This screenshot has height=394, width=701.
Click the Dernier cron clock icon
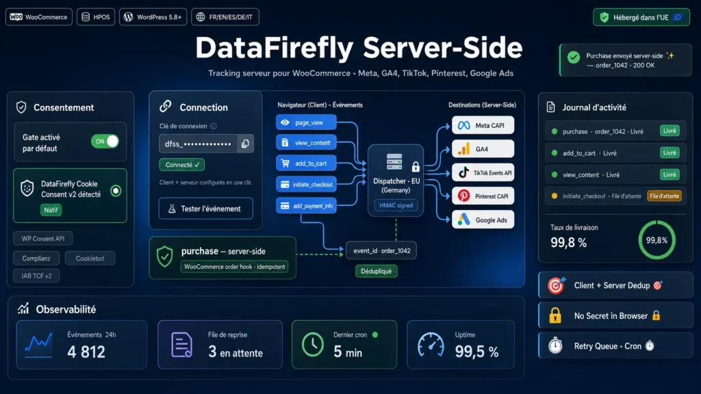[312, 345]
